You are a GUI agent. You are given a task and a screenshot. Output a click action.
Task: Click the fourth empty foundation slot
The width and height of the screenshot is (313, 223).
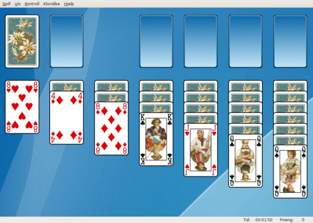click(290, 41)
